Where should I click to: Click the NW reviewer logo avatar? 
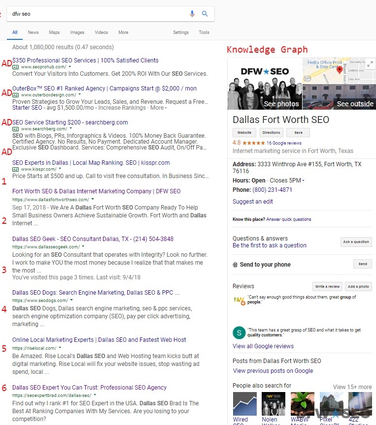tap(239, 301)
